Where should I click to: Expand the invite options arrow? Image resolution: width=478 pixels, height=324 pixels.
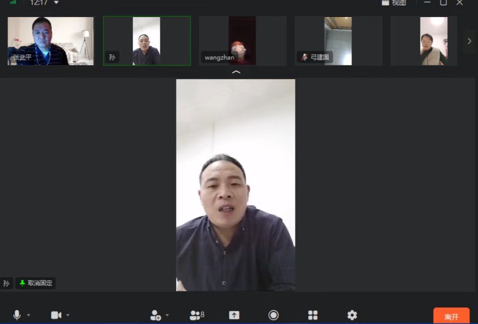pyautogui.click(x=167, y=315)
